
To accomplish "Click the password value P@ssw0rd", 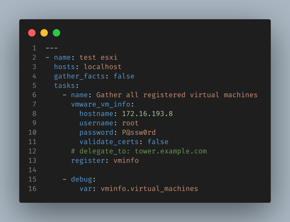I will click(139, 133).
